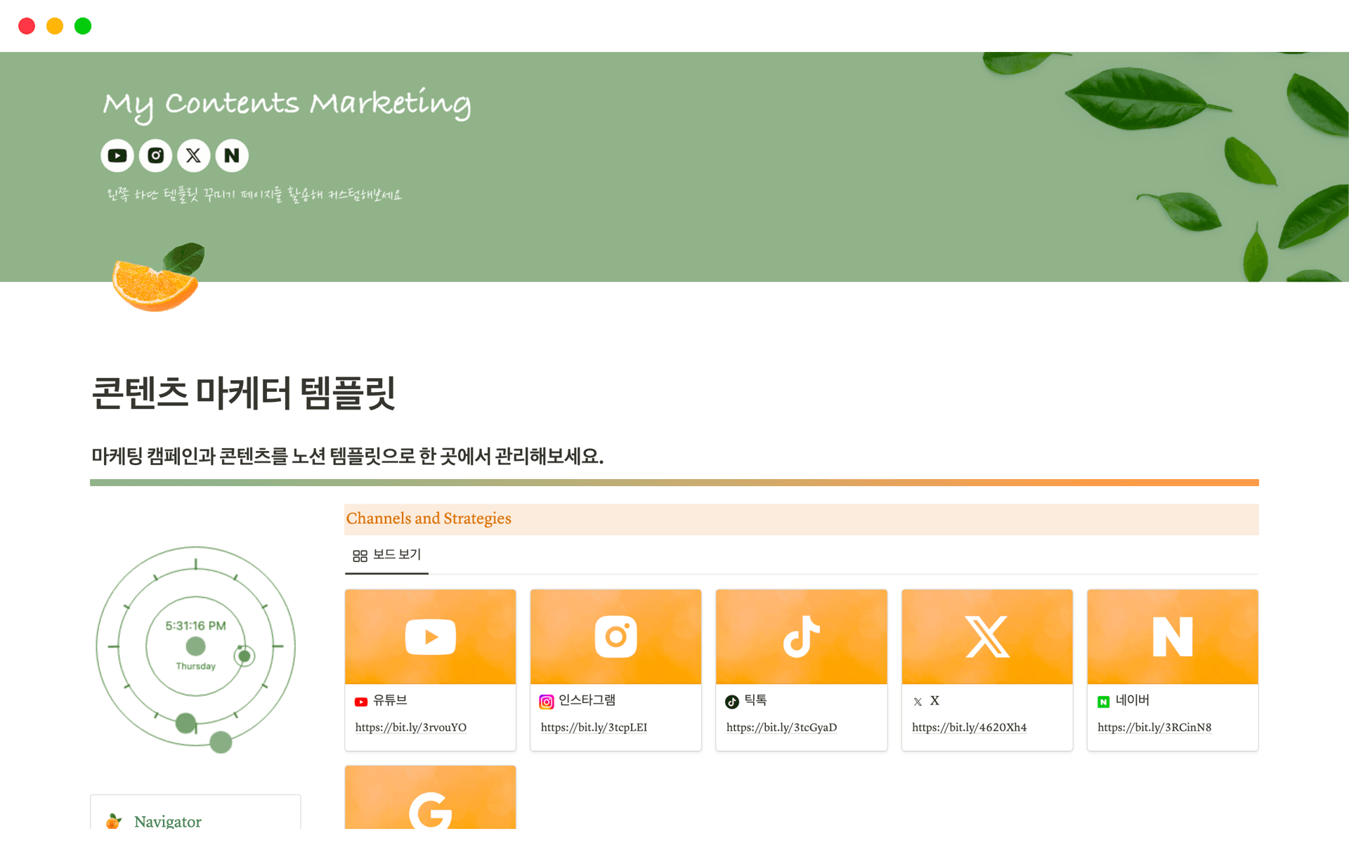Open the YouTube card cover image
This screenshot has width=1349, height=843.
(430, 636)
